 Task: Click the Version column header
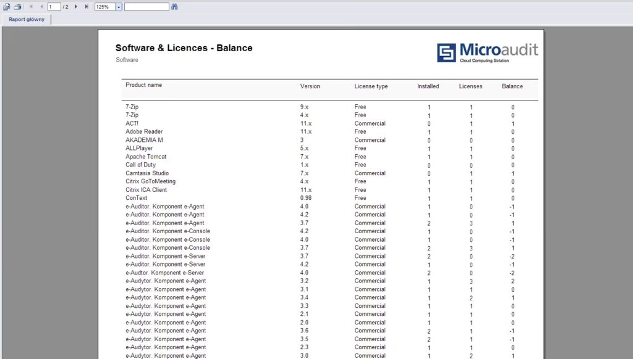click(x=310, y=86)
